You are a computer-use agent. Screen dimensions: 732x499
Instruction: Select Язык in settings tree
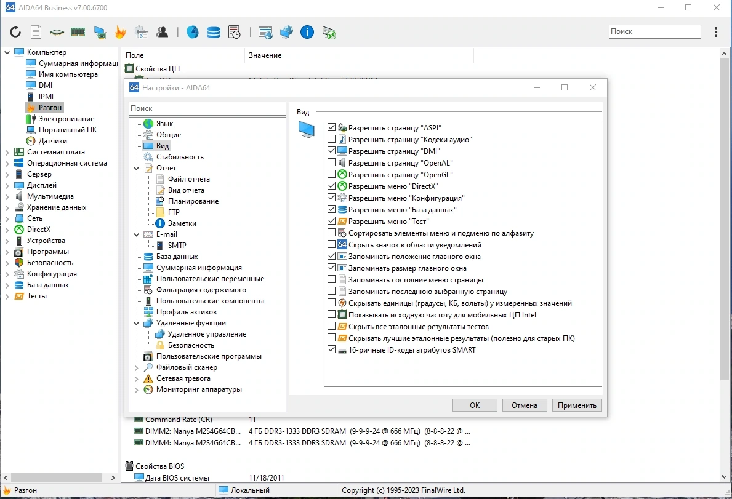[x=164, y=124]
